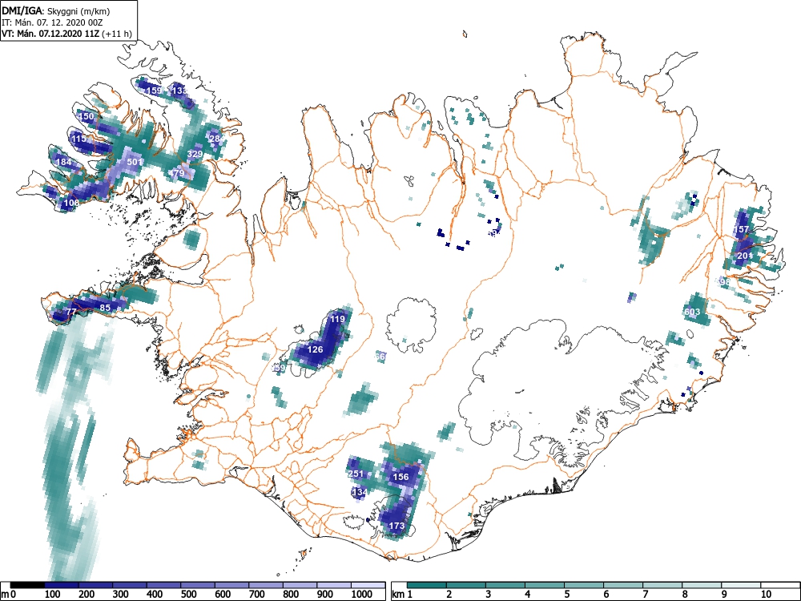Select the 'VT: Mán. 07.12.2020 11Z' valid time line
Screen dimensions: 801x601
tap(52, 34)
